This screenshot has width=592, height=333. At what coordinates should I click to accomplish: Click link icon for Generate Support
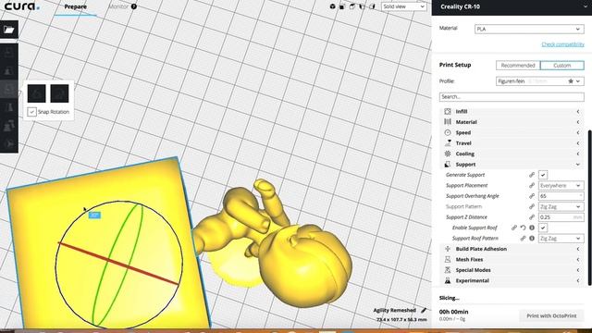tap(532, 175)
